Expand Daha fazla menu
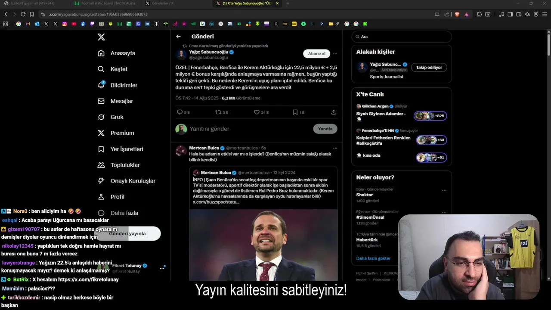This screenshot has height=310, width=551. tap(118, 213)
